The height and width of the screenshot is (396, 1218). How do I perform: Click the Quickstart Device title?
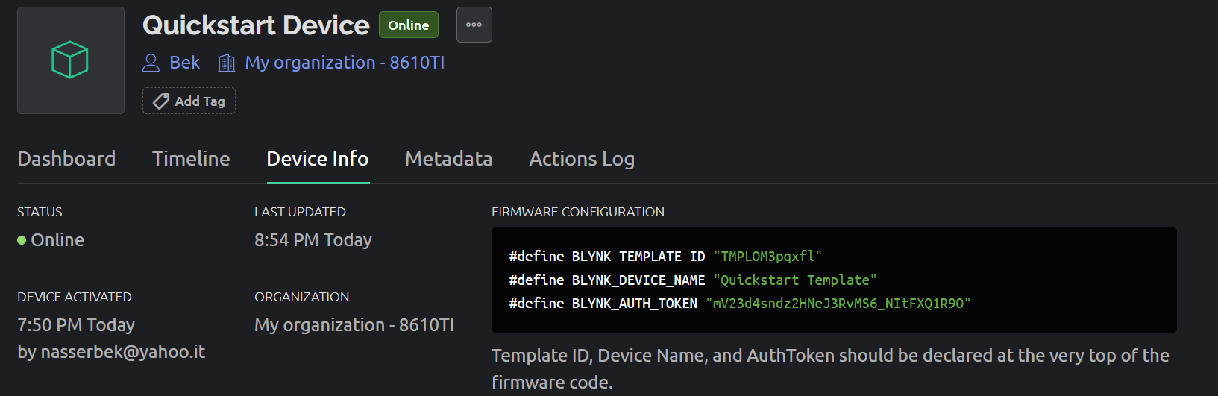click(x=256, y=25)
